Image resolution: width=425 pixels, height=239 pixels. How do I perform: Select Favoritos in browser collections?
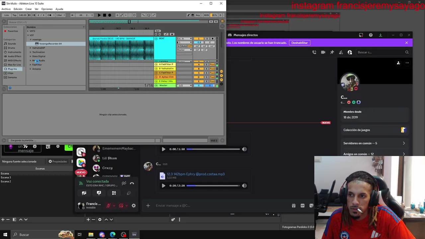point(13,31)
